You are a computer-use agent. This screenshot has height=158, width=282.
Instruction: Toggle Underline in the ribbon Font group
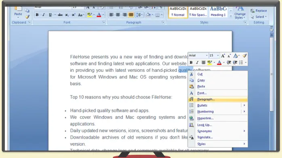pos(50,15)
